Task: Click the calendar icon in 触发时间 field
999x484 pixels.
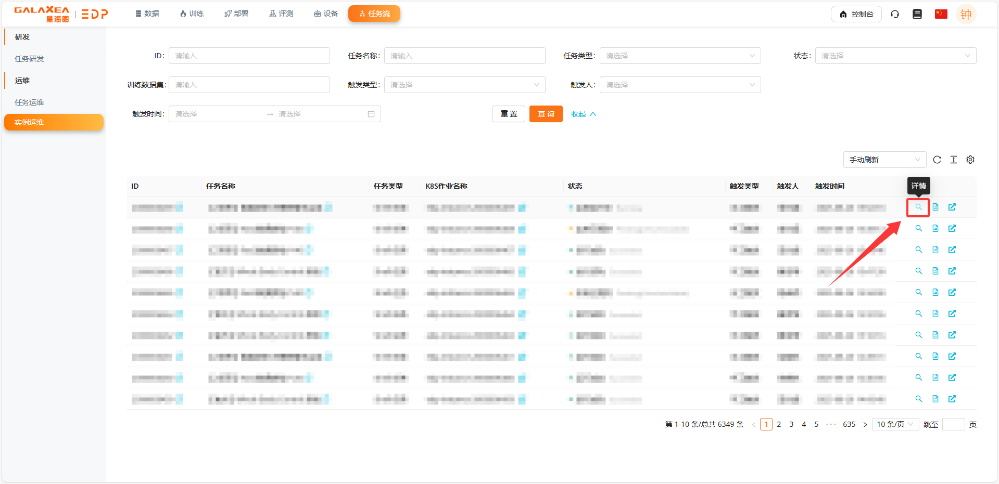Action: pyautogui.click(x=371, y=114)
